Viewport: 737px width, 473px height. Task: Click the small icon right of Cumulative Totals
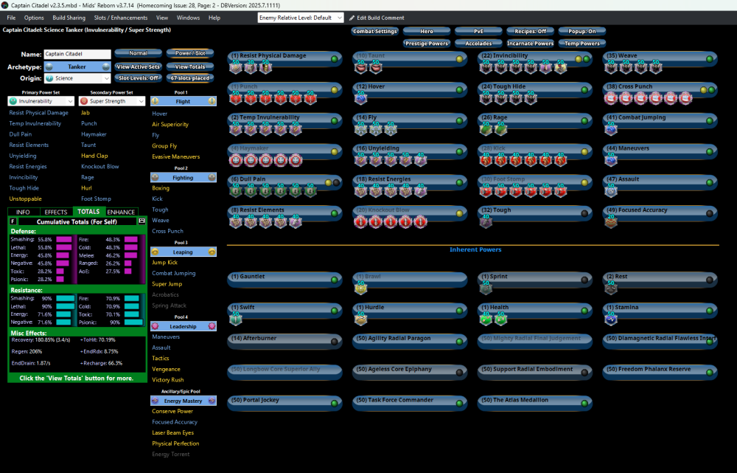[x=142, y=221]
